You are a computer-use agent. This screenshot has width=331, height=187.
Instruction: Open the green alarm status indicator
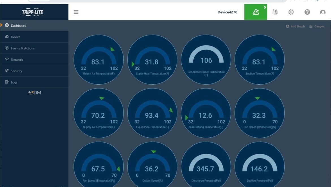tap(256, 12)
